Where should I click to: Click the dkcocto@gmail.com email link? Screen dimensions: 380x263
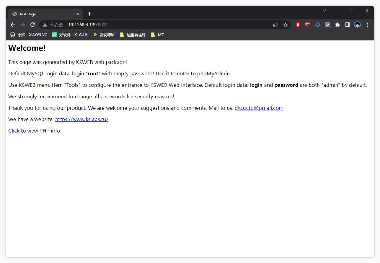coord(259,108)
